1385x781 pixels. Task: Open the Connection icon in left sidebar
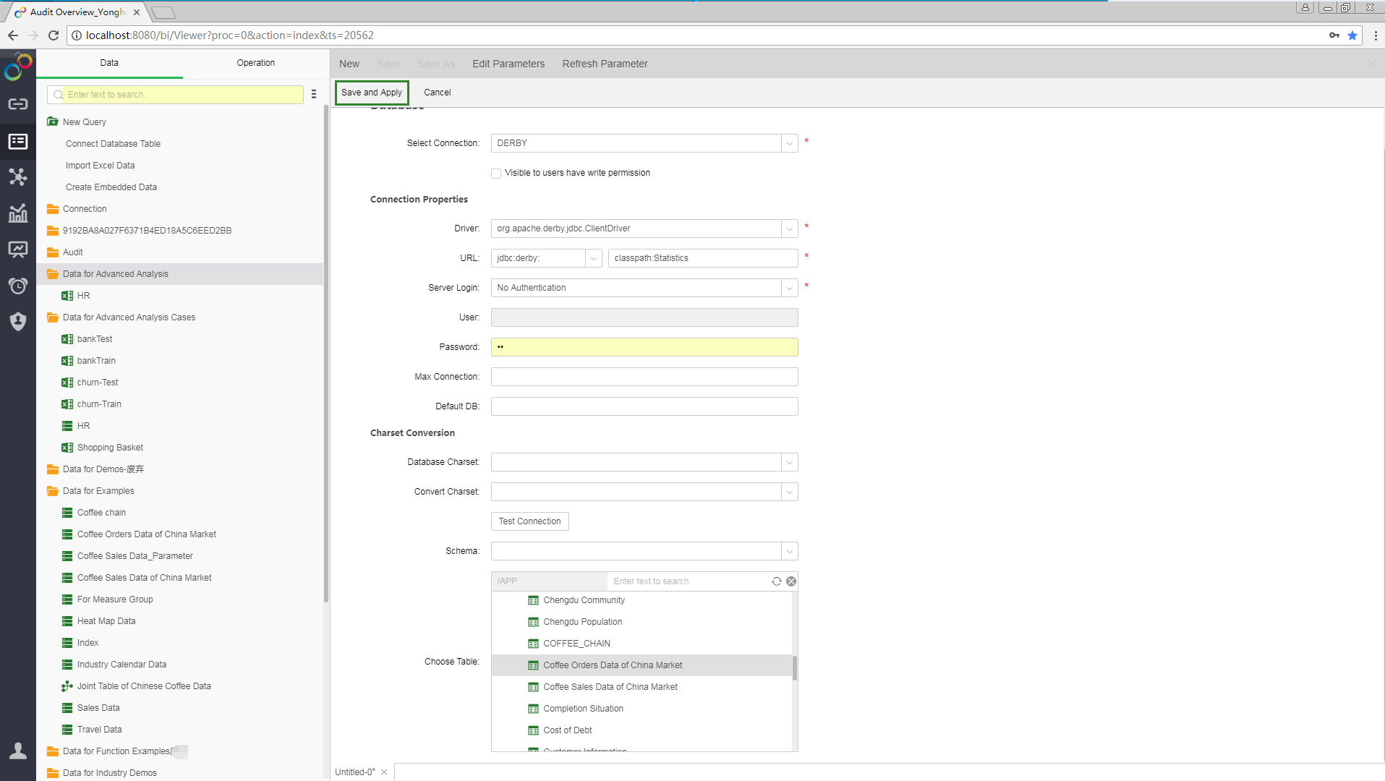[x=18, y=104]
